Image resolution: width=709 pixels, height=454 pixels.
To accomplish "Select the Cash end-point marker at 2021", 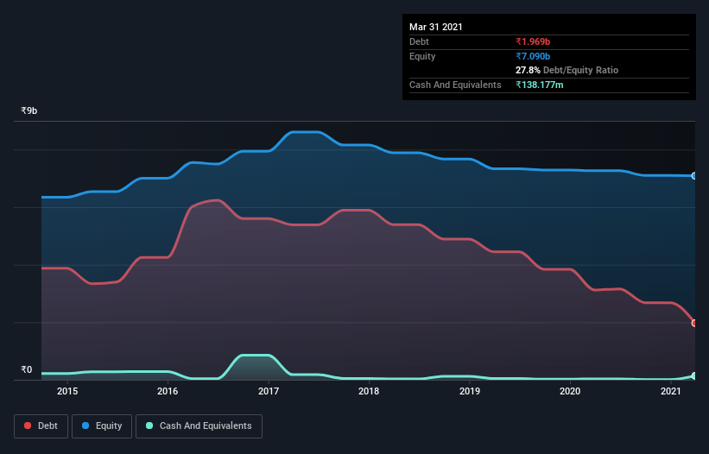I will pyautogui.click(x=694, y=375).
